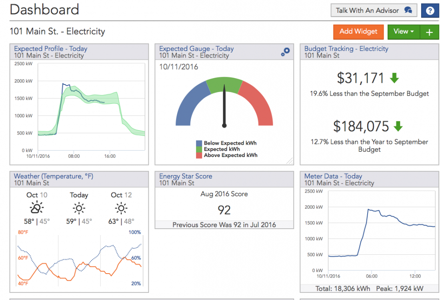Click the Energy Star score value 92

(x=224, y=210)
